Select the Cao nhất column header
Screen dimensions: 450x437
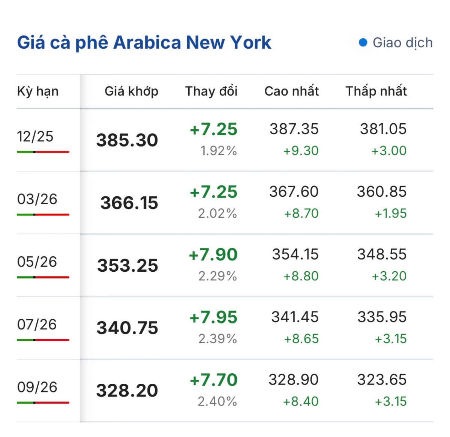click(x=291, y=91)
